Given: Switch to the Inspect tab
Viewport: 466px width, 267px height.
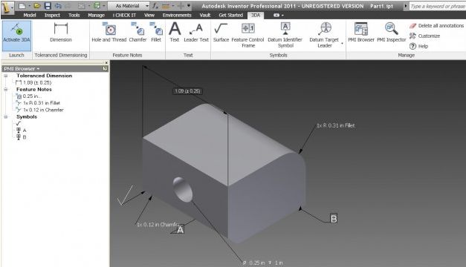Looking at the screenshot, I should tap(52, 15).
